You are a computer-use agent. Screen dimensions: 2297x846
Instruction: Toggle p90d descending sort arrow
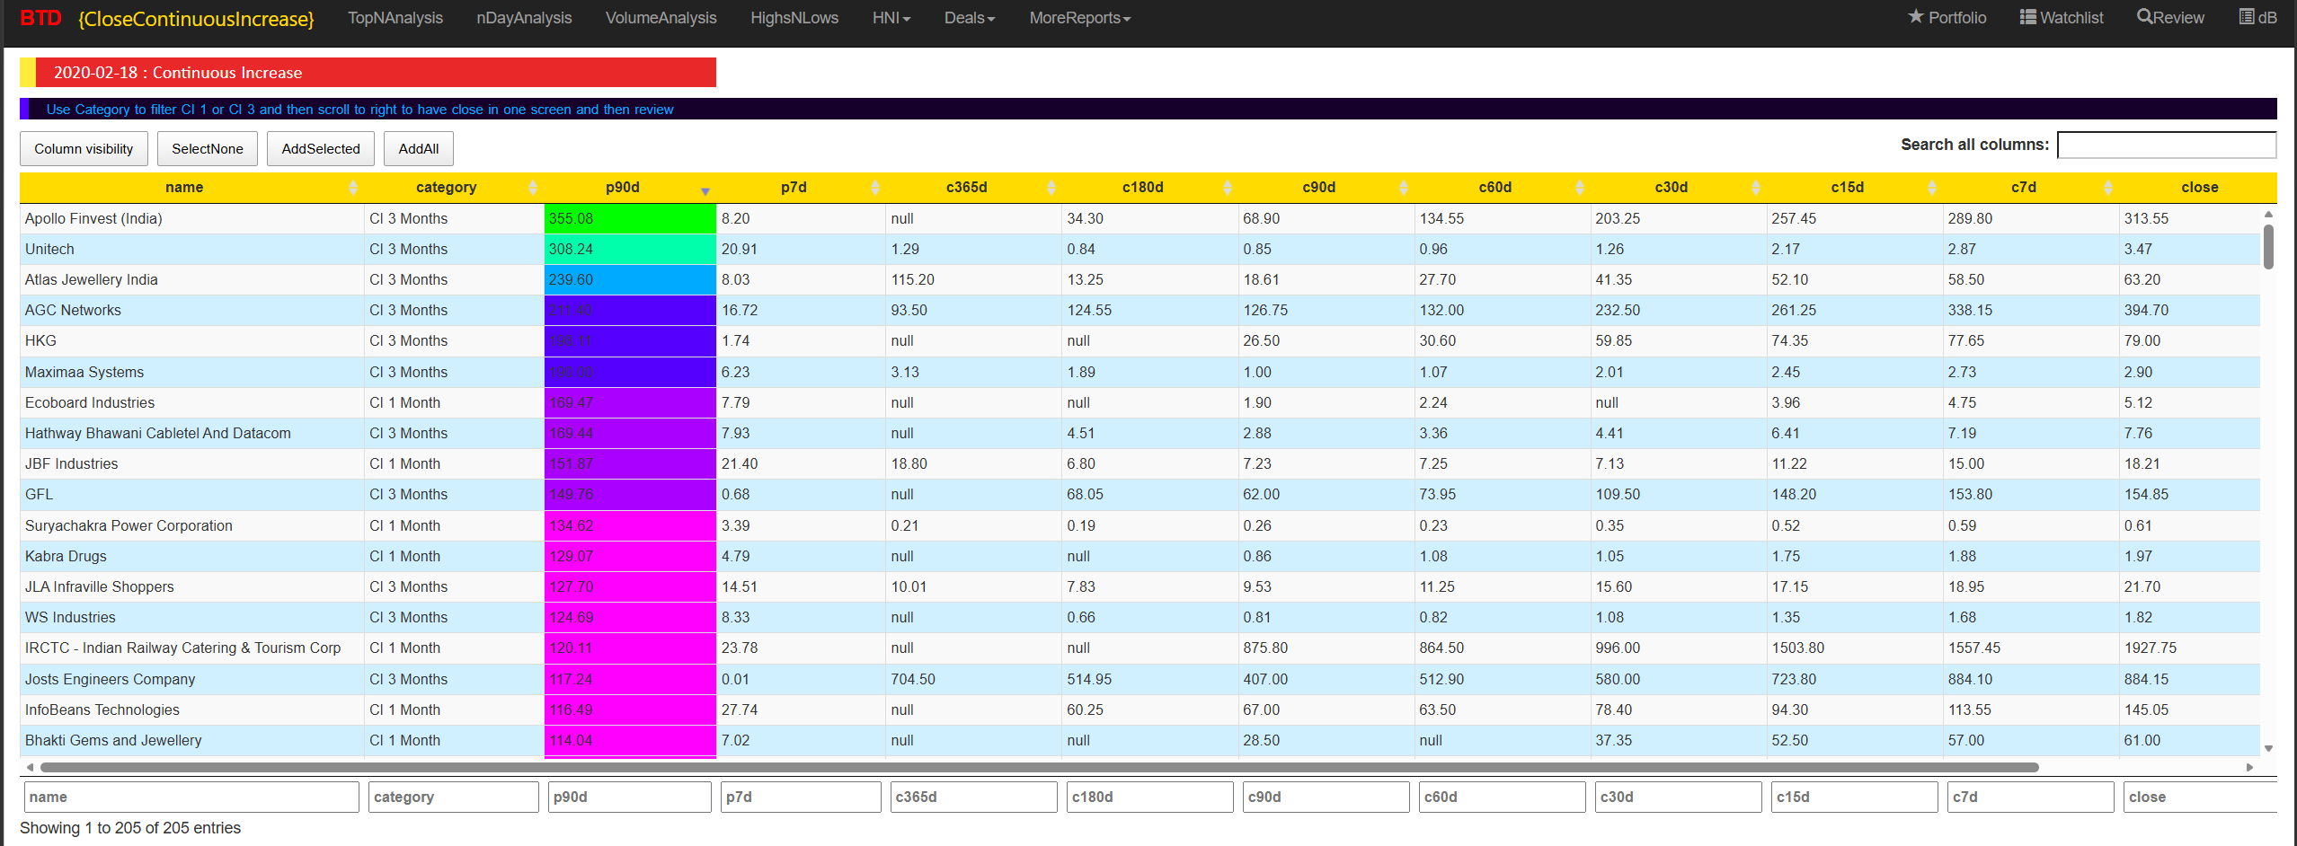point(705,190)
